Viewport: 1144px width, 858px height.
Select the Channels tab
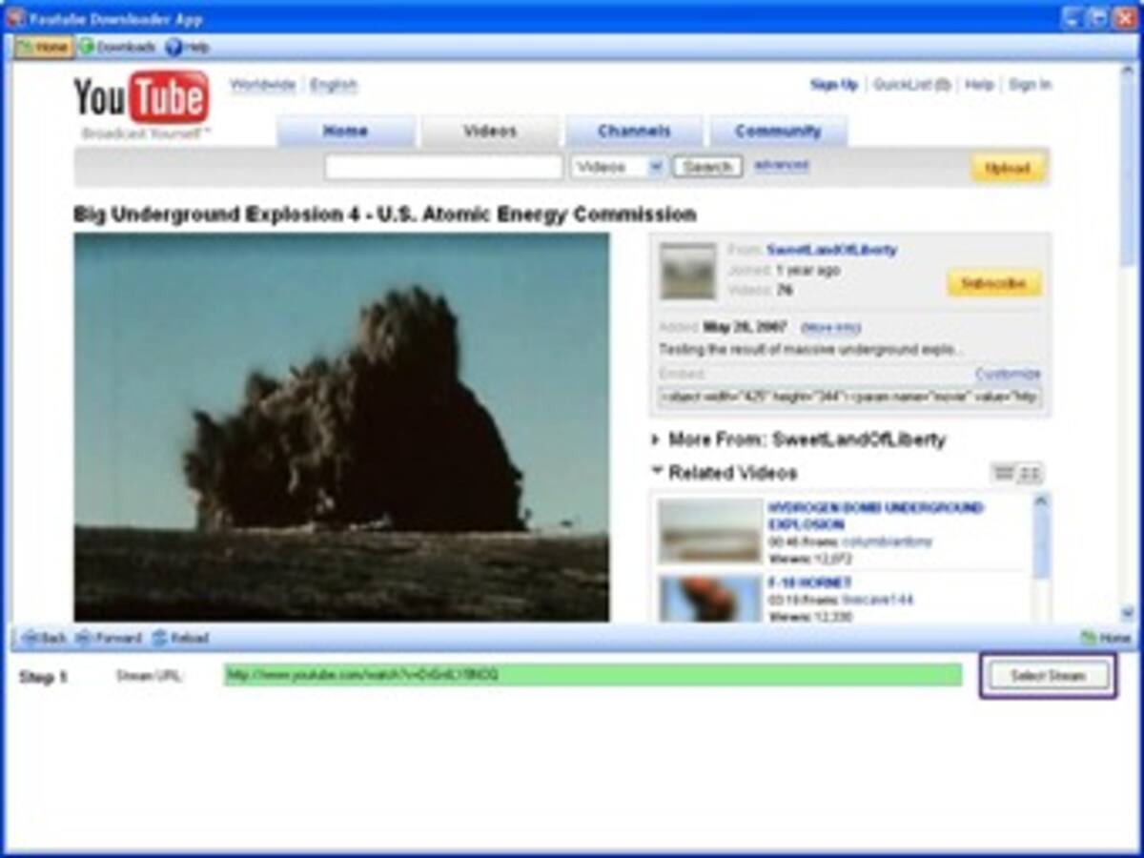634,132
